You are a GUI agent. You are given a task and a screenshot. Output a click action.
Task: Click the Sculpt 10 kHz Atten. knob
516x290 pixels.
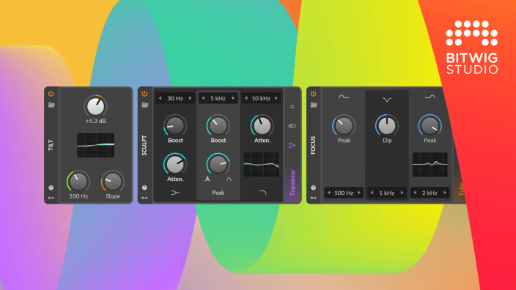(262, 126)
